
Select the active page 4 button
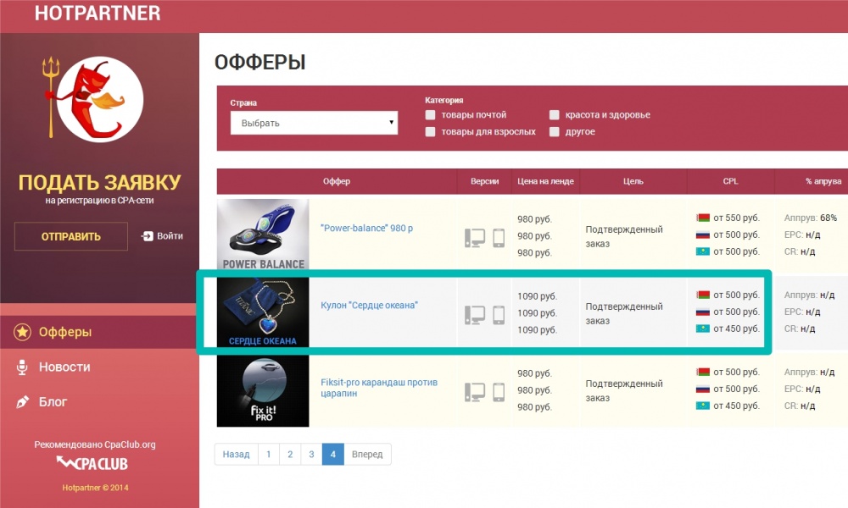click(333, 454)
